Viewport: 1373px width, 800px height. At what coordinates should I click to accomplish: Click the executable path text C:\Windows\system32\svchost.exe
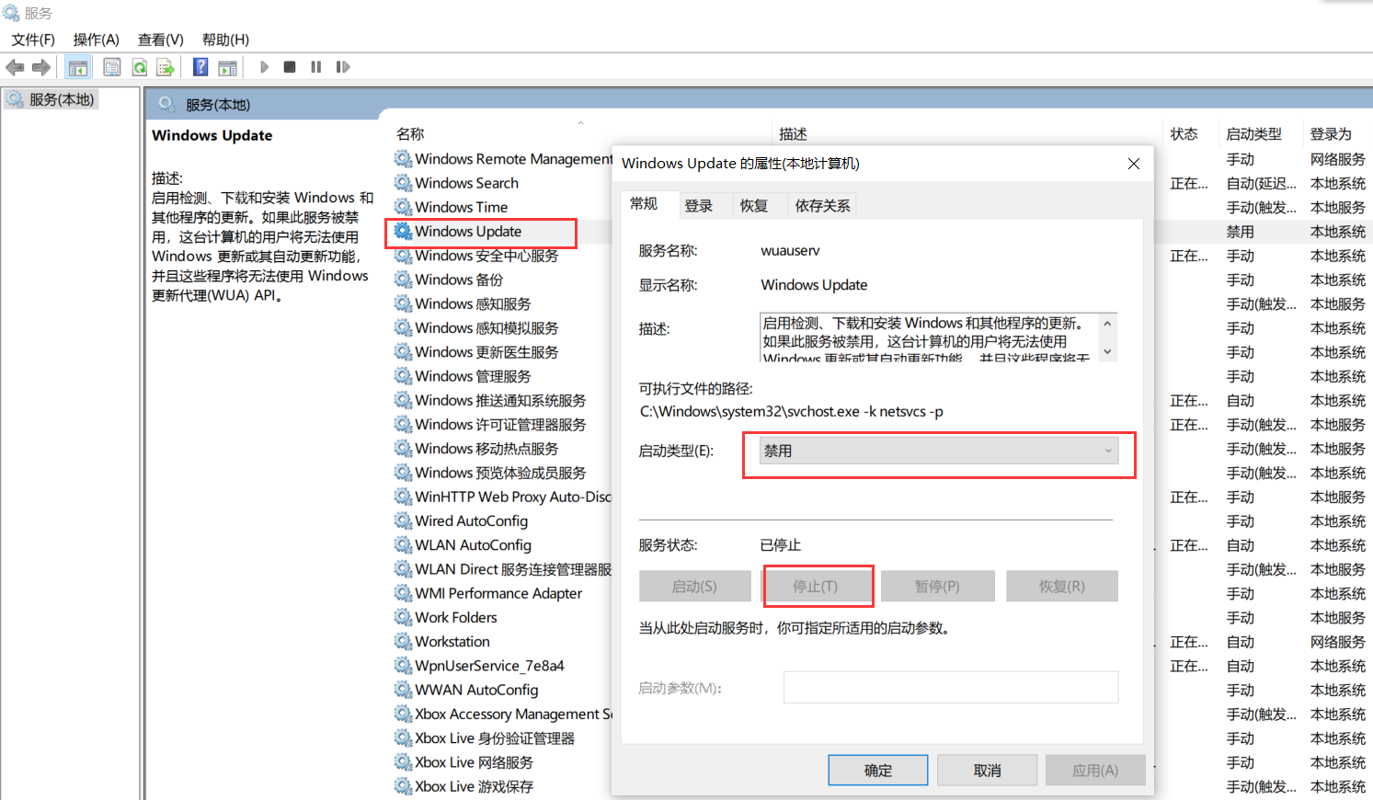click(x=749, y=412)
